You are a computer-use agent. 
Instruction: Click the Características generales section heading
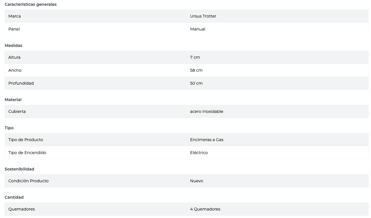click(x=31, y=4)
